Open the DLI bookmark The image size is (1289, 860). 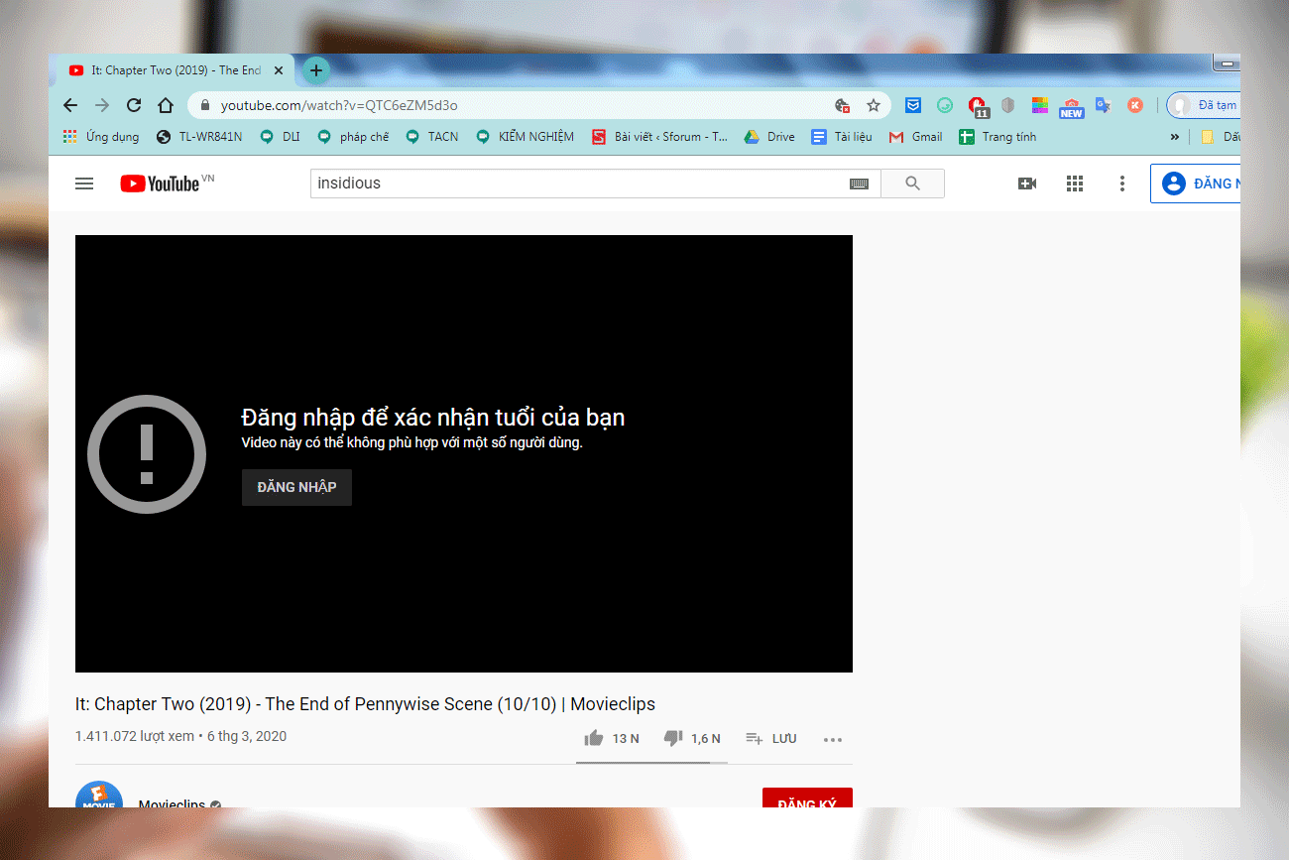280,137
